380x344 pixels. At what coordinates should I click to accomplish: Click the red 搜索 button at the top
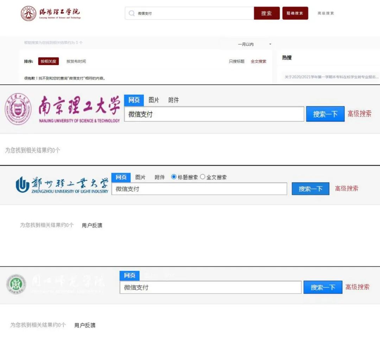pos(267,13)
